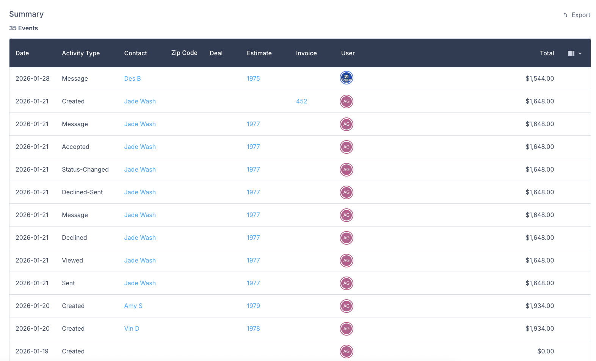Sort by the Zip Code column header
Screen dimensions: 596x361
[184, 53]
